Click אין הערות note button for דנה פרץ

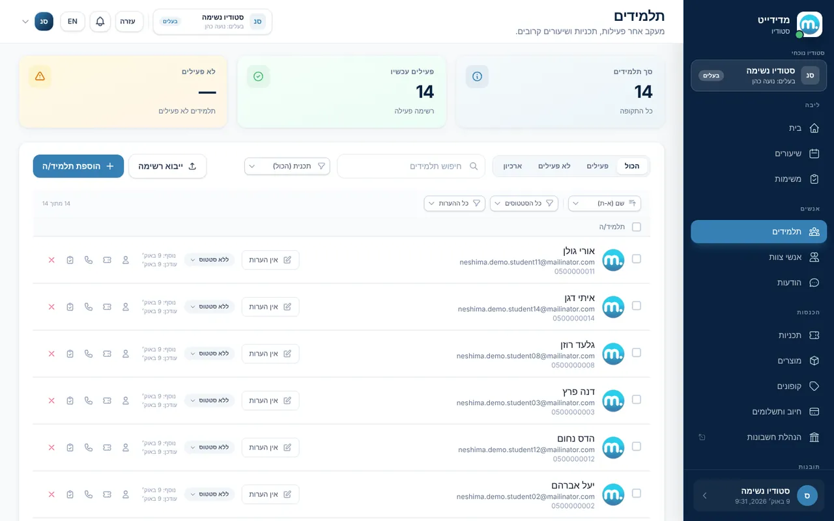point(270,401)
